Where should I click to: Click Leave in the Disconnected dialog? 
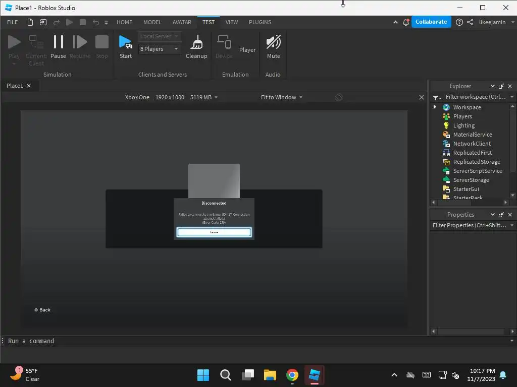click(x=214, y=232)
